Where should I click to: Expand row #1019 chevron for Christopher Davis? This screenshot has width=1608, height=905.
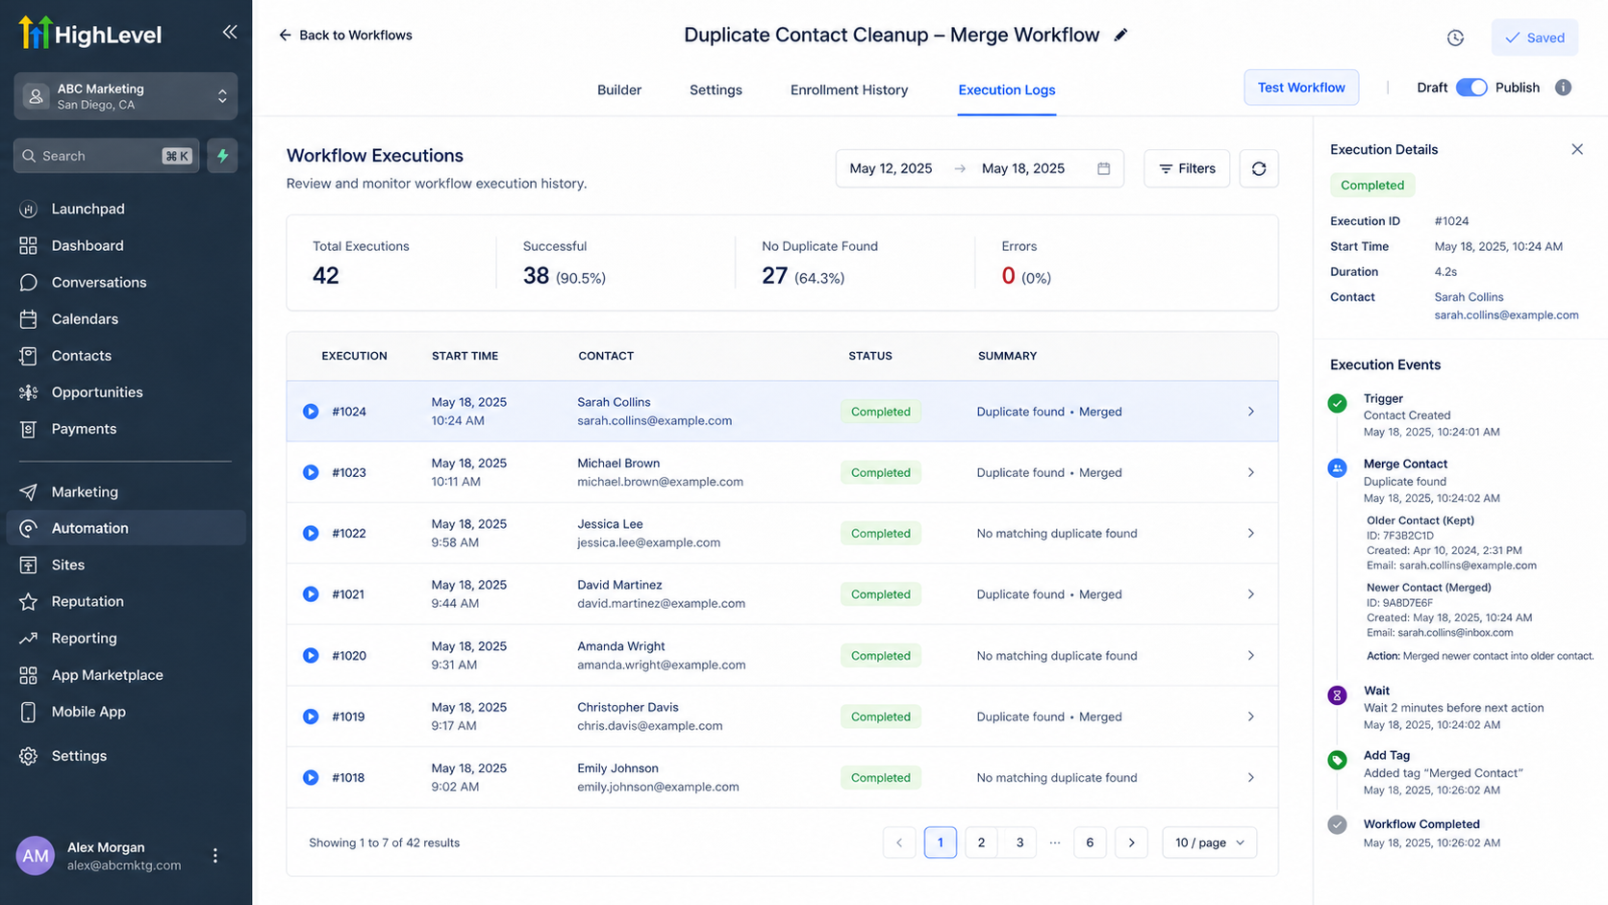[x=1251, y=716]
